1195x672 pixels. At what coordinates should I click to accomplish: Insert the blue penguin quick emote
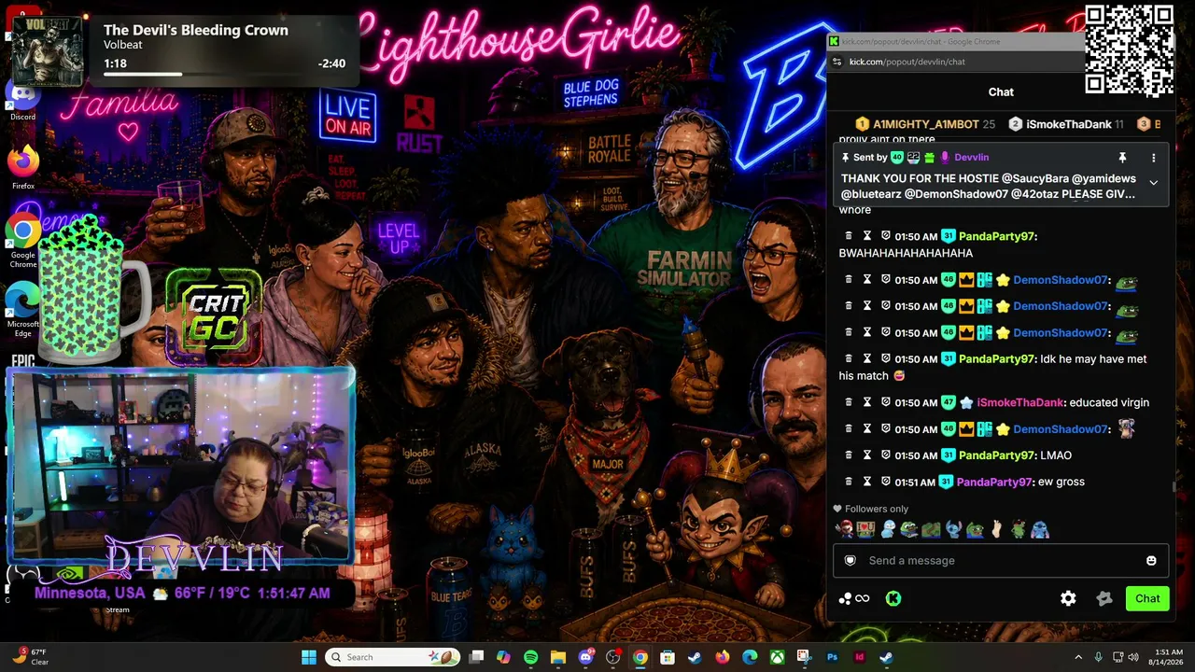[888, 530]
